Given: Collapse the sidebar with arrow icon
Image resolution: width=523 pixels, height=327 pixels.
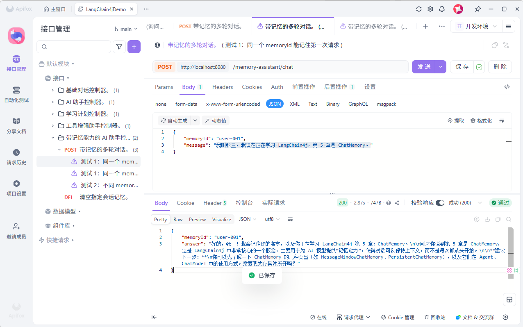Looking at the screenshot, I should (x=154, y=317).
